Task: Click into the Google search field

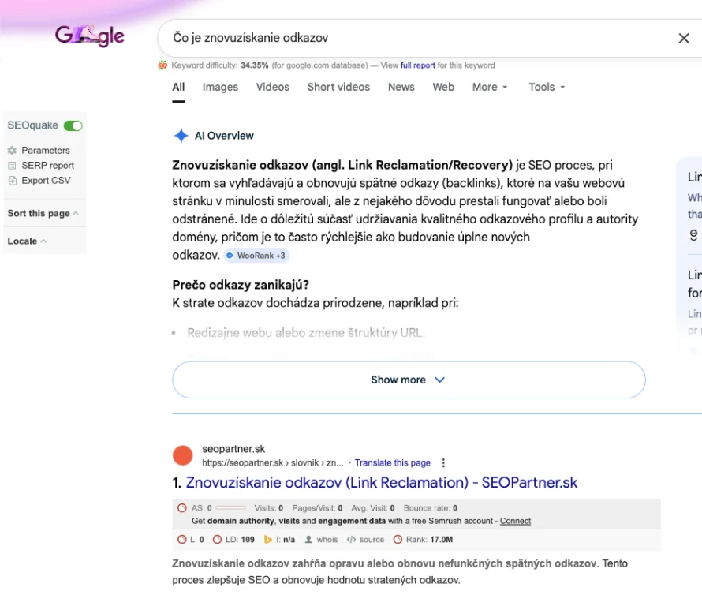Action: [410, 38]
